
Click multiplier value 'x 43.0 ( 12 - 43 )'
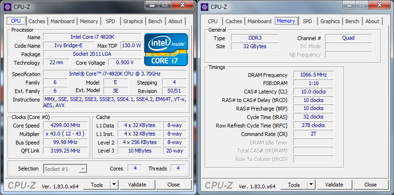tap(65, 134)
